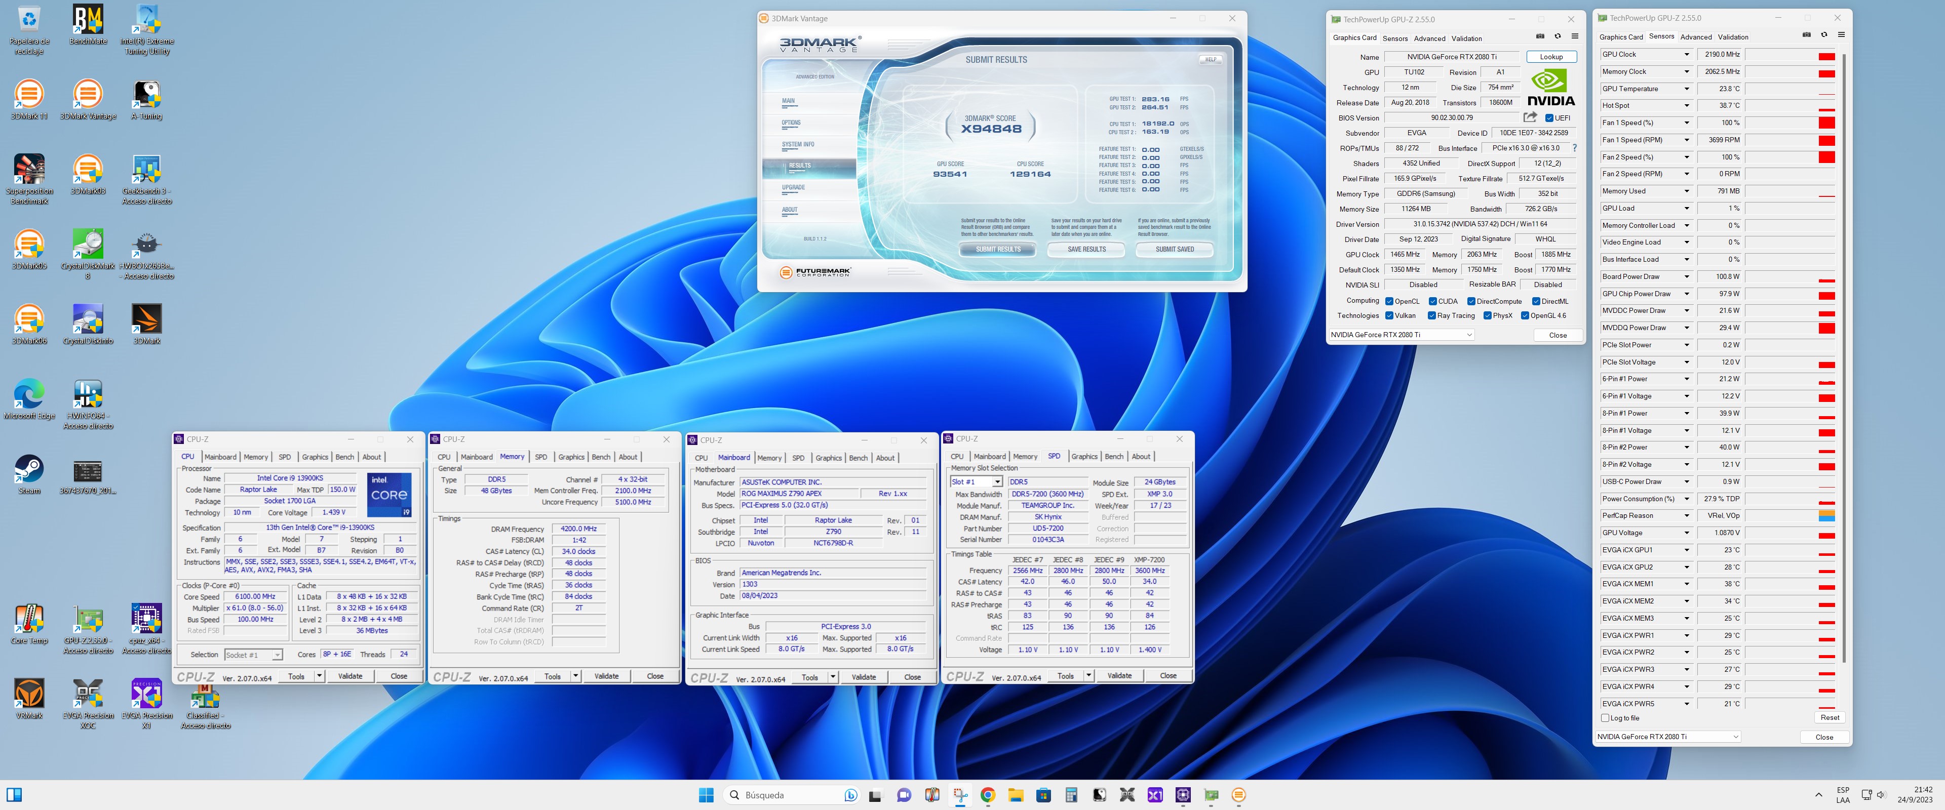Expand Tools dropdown arrow in CPU-Z CPU window
Image resolution: width=1945 pixels, height=810 pixels.
[320, 676]
